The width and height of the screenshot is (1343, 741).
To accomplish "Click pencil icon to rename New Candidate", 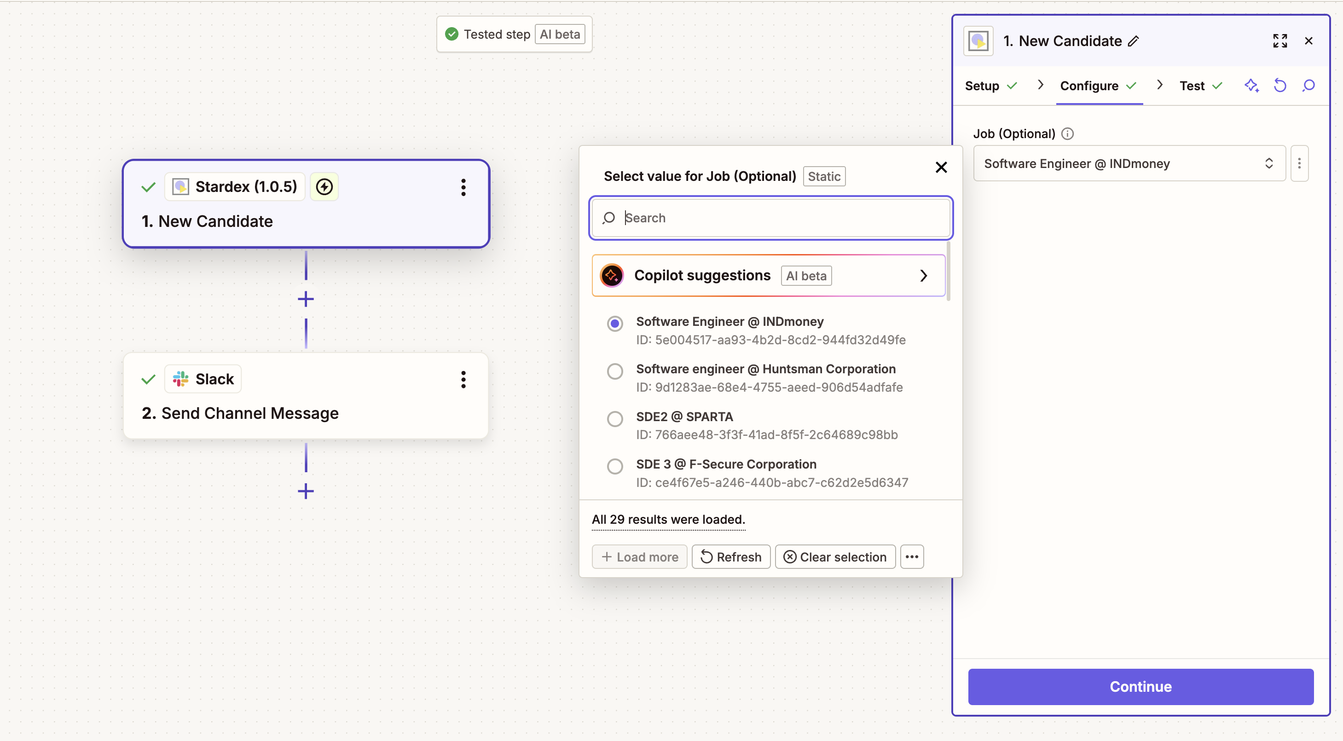I will 1134,41.
